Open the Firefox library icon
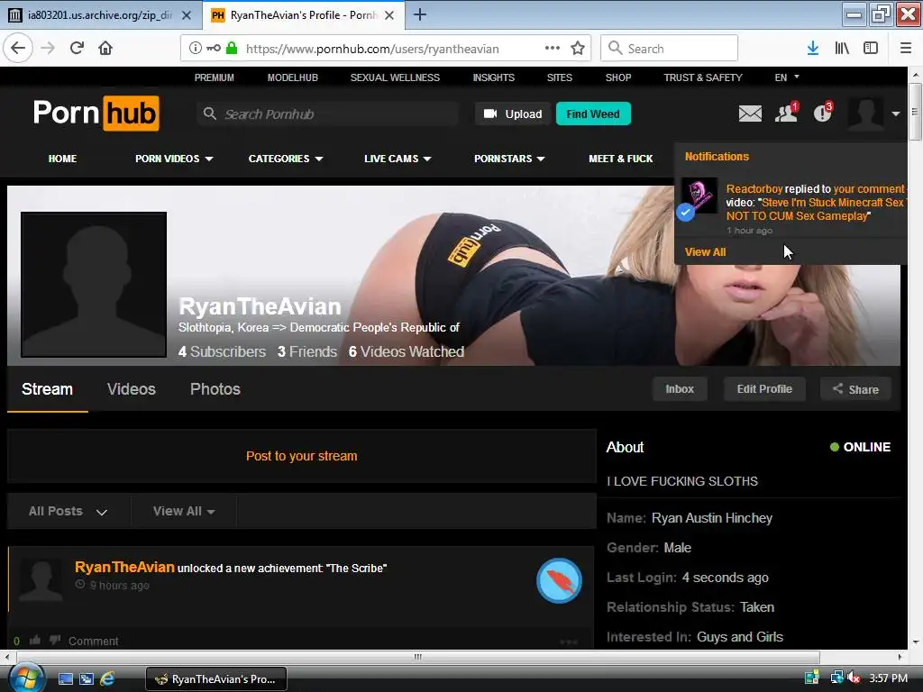Screen dimensions: 923x692 pos(842,49)
